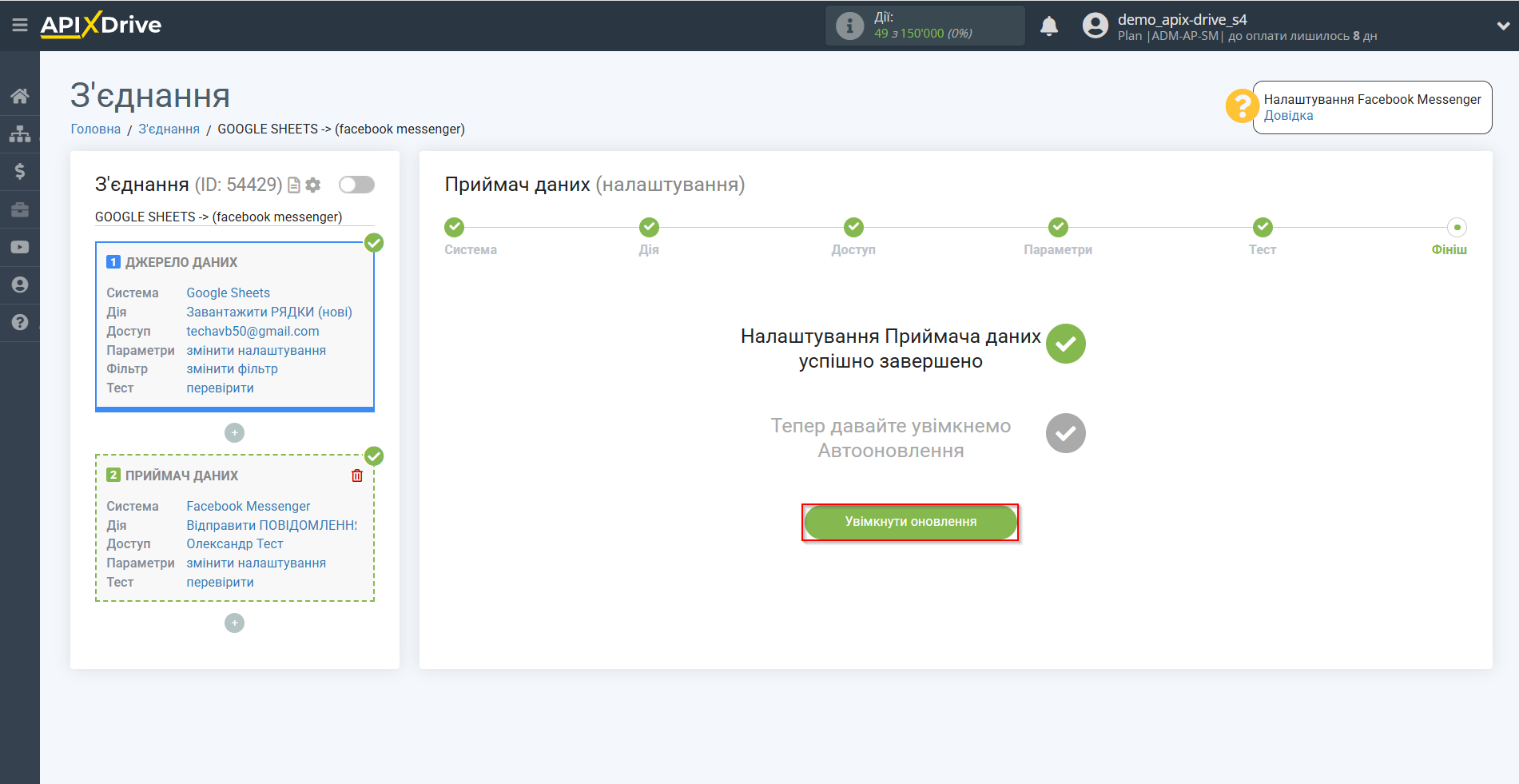1519x784 pixels.
Task: Open the Довідка help link
Action: click(x=1288, y=116)
